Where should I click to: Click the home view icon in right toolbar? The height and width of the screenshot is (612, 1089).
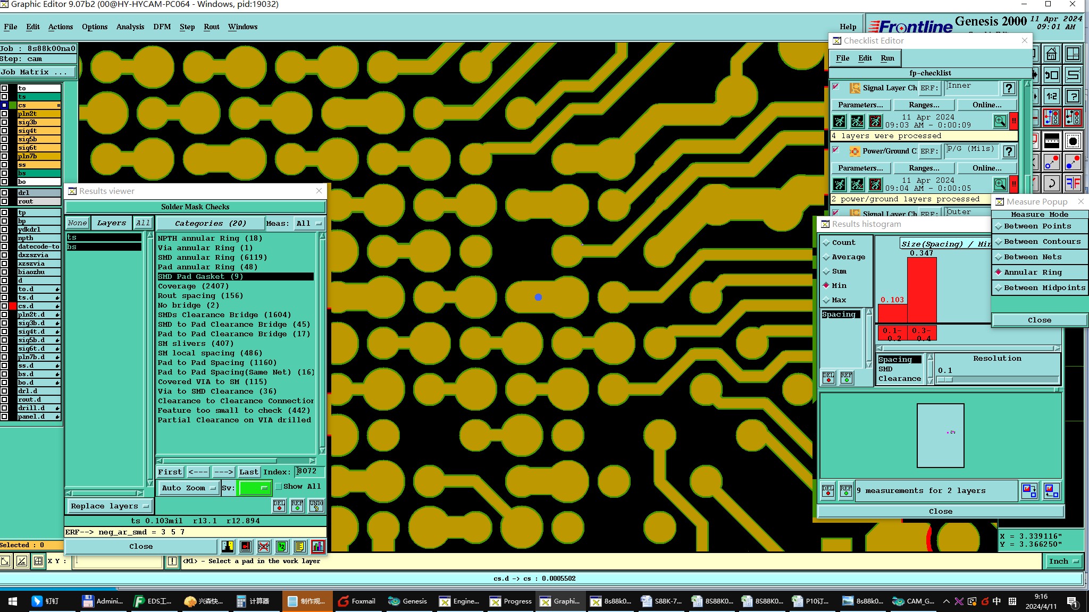coord(1051,54)
